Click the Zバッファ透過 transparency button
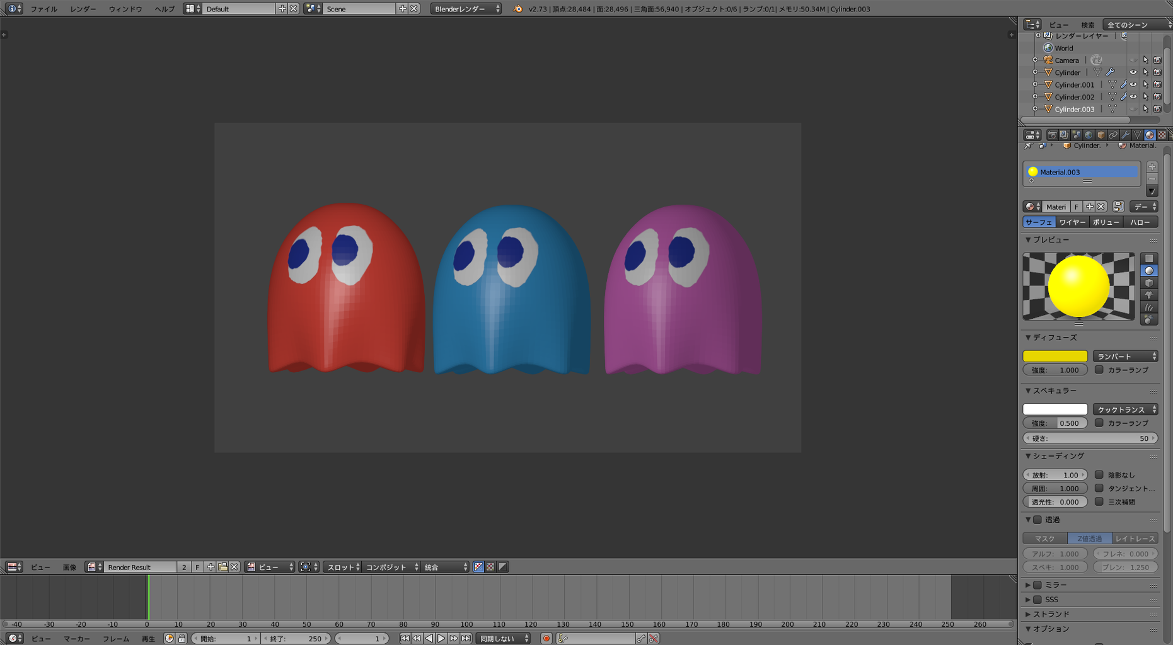The image size is (1173, 645). [x=1089, y=539]
